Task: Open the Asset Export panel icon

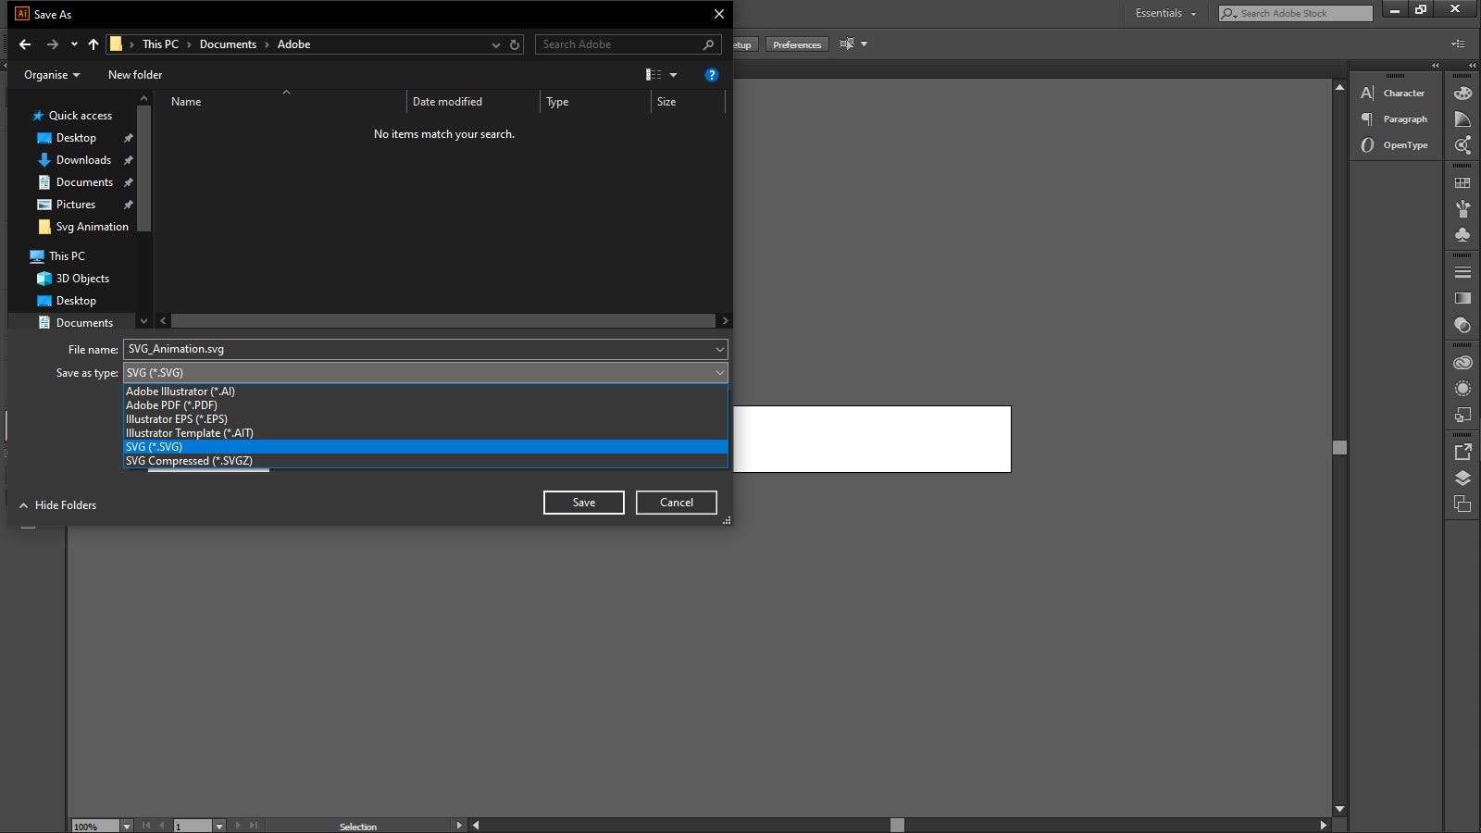Action: [x=1462, y=452]
